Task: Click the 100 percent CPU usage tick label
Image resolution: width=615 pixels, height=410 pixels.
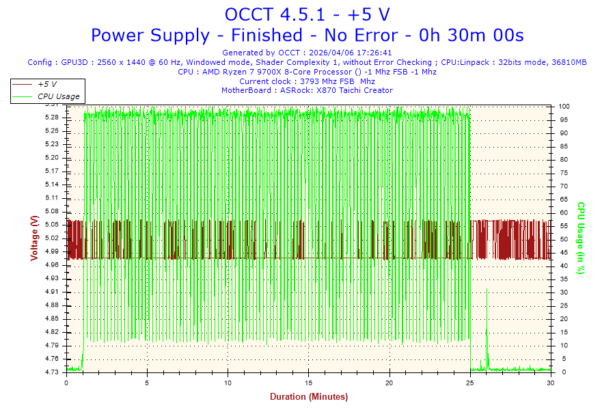Action: [x=564, y=107]
